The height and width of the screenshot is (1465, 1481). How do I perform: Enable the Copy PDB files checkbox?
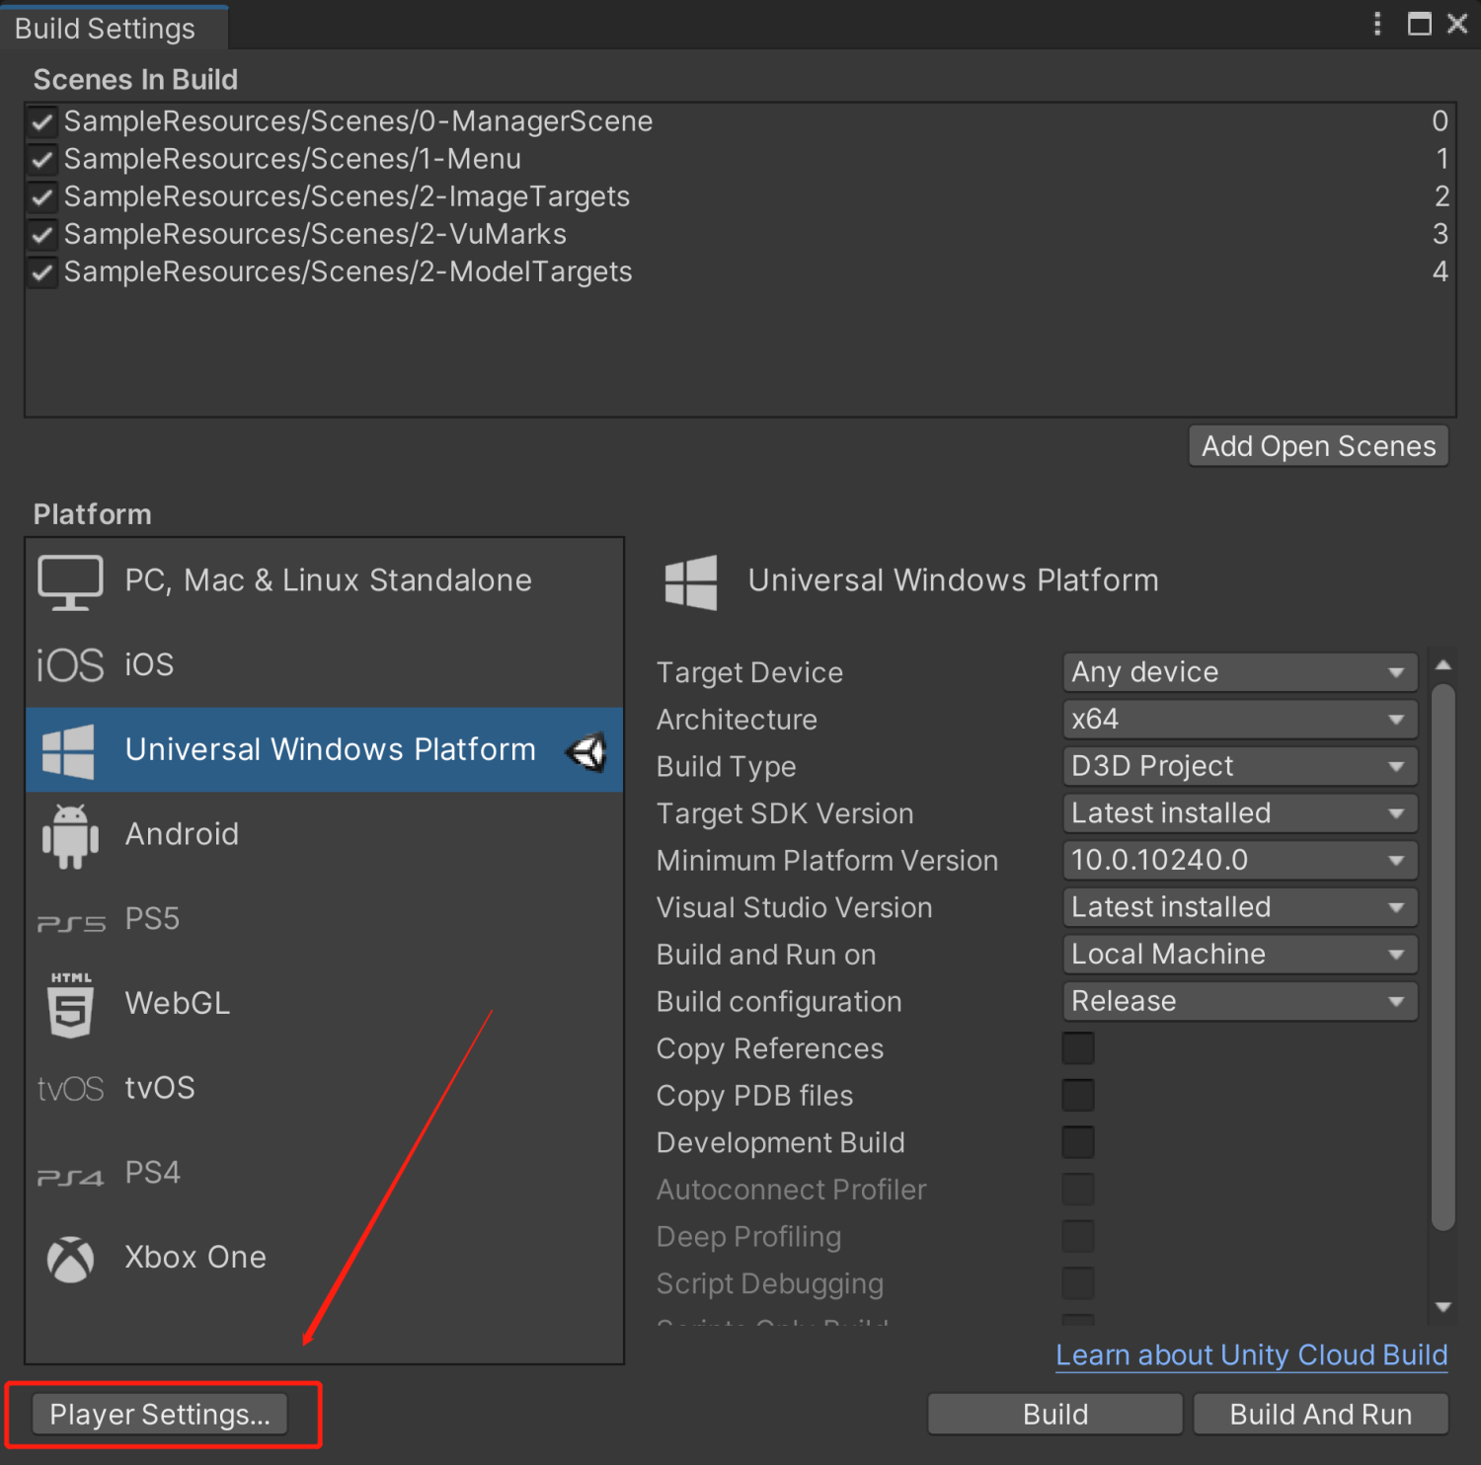pyautogui.click(x=1078, y=1096)
